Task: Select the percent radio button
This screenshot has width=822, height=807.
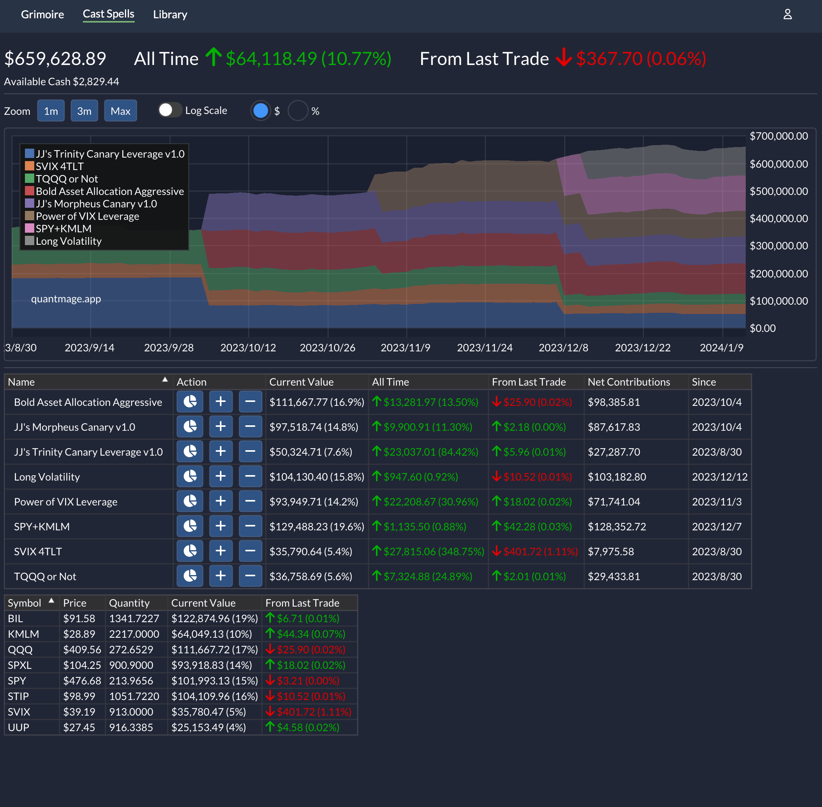Action: pos(298,111)
